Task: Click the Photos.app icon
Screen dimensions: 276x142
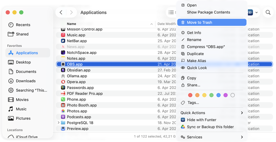Action: pyautogui.click(x=63, y=111)
